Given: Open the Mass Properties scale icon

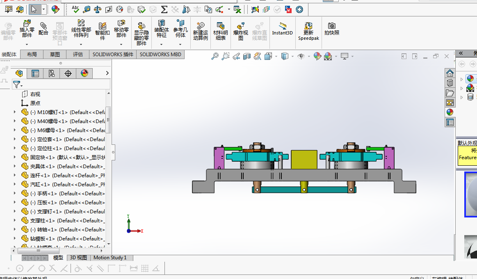Looking at the screenshot, I should point(98,9).
